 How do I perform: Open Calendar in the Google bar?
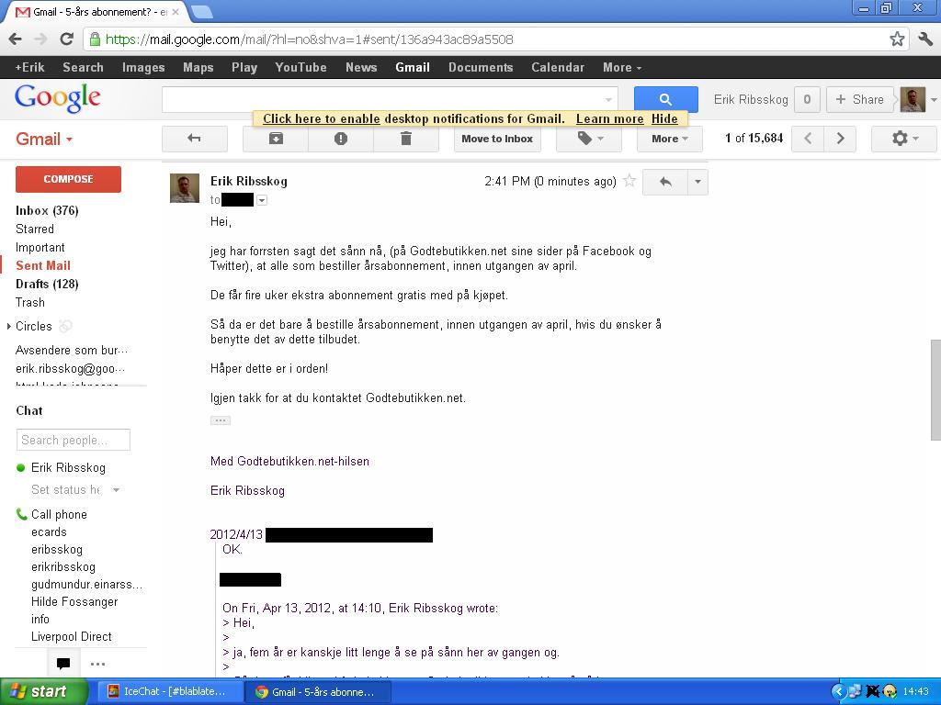click(558, 67)
